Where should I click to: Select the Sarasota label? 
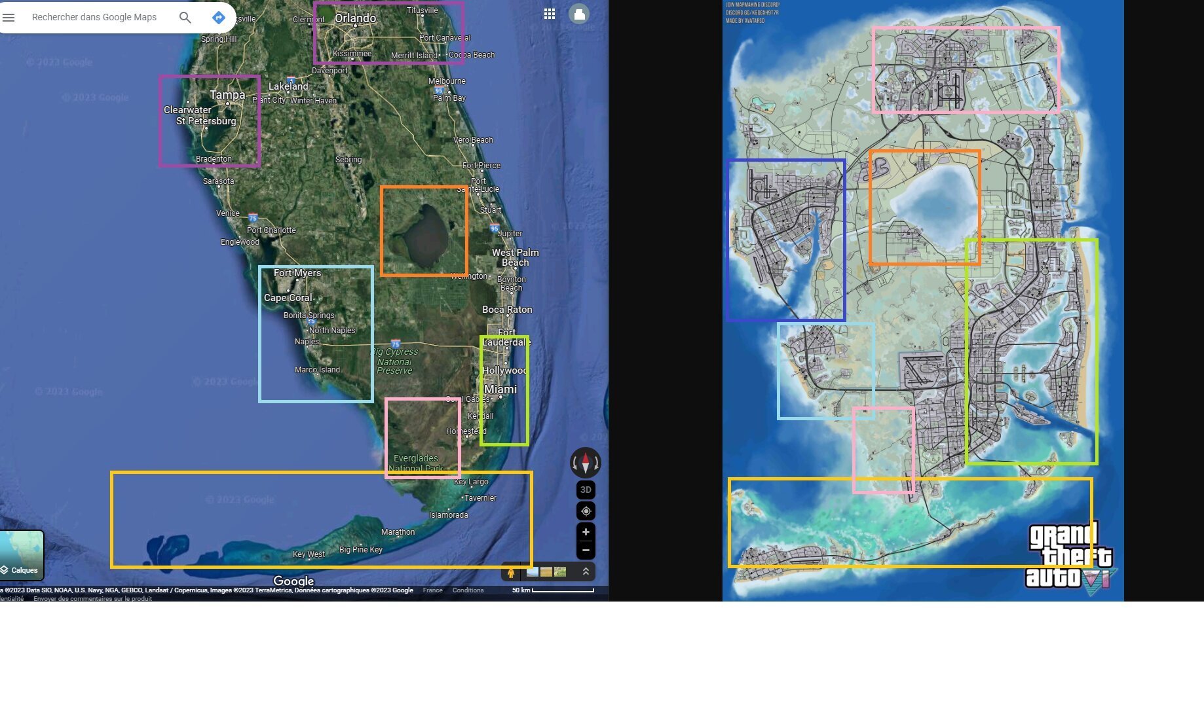click(x=218, y=181)
